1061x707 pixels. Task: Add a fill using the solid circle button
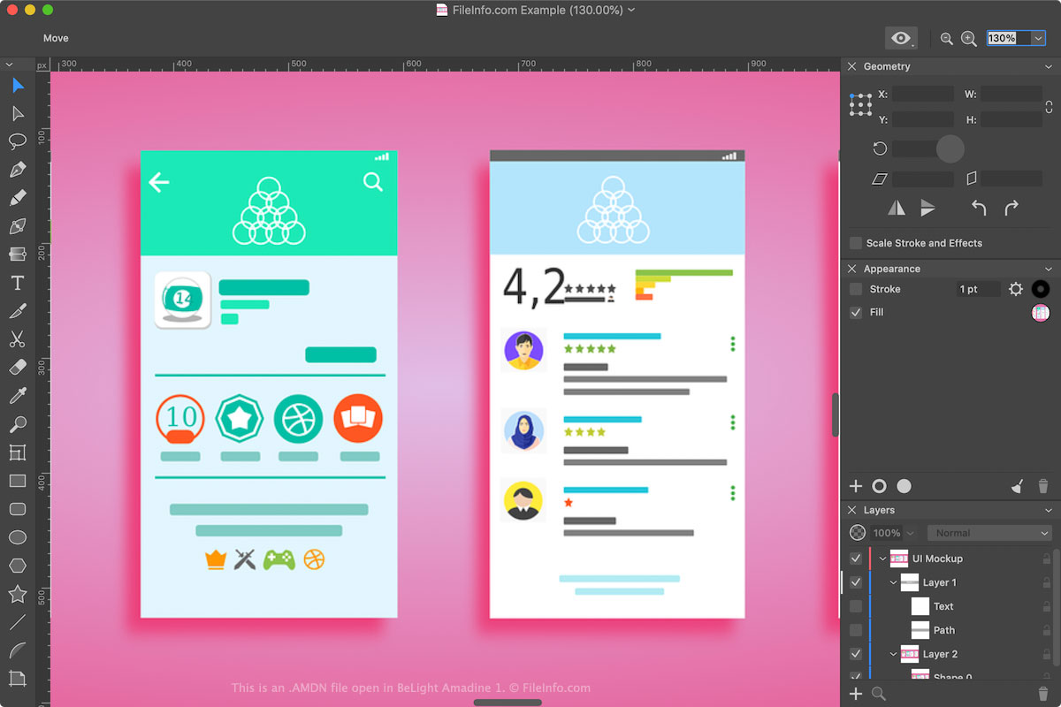(x=904, y=486)
